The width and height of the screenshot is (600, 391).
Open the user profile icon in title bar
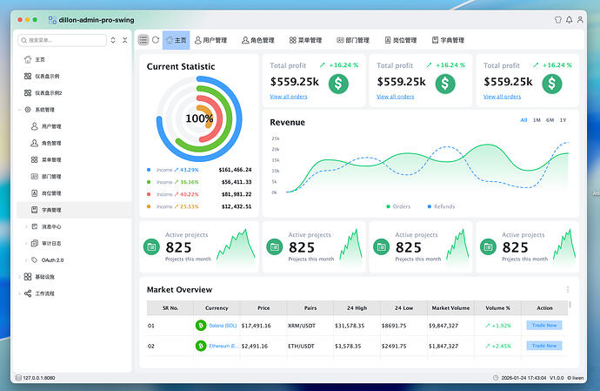[x=581, y=19]
